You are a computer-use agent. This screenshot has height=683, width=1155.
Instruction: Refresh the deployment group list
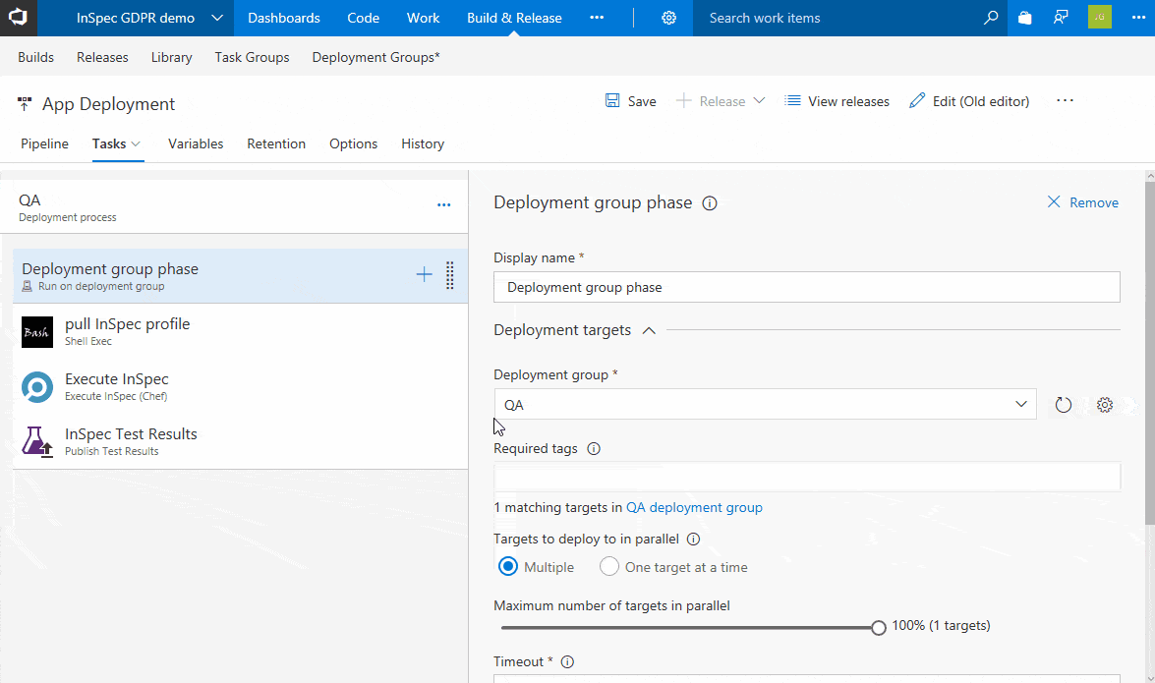[1063, 405]
